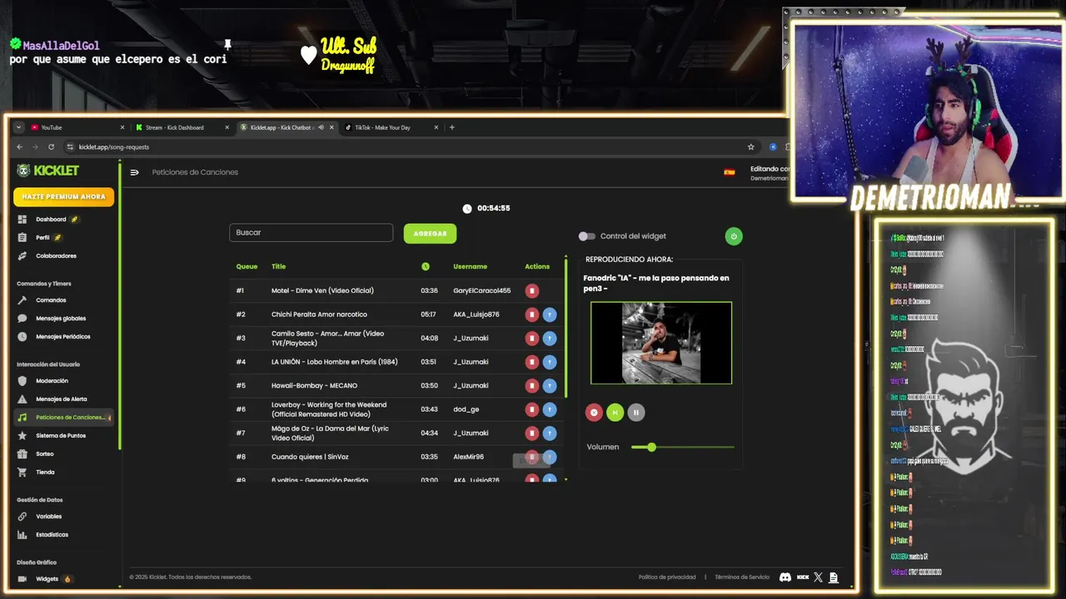Move Mägo de Oz song up

click(550, 433)
